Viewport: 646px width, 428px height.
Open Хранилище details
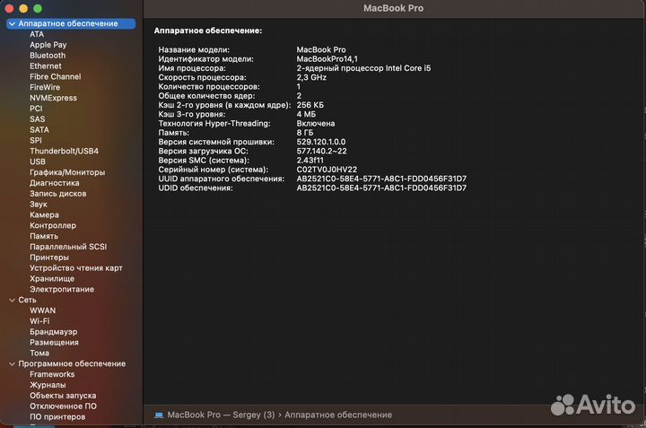(x=52, y=279)
